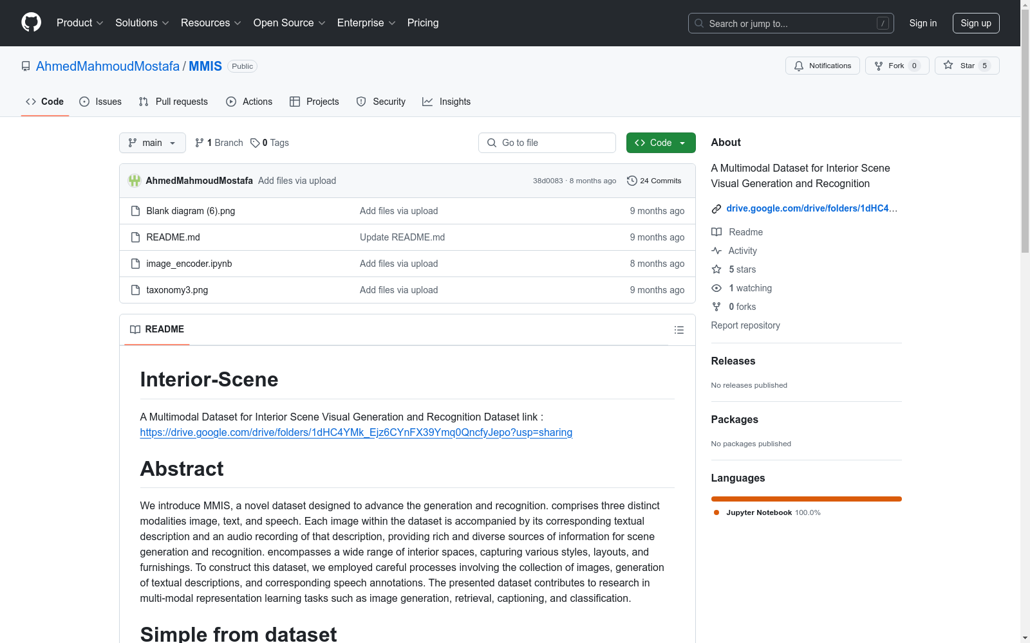Click the pulse icon beside Activity
Screen dimensions: 1030x643
click(716, 251)
